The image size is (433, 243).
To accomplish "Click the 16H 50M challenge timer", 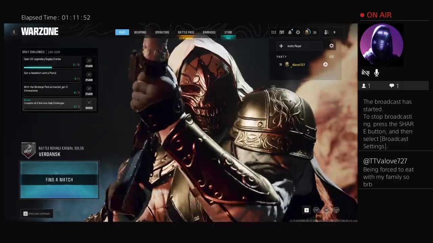I will [54, 52].
